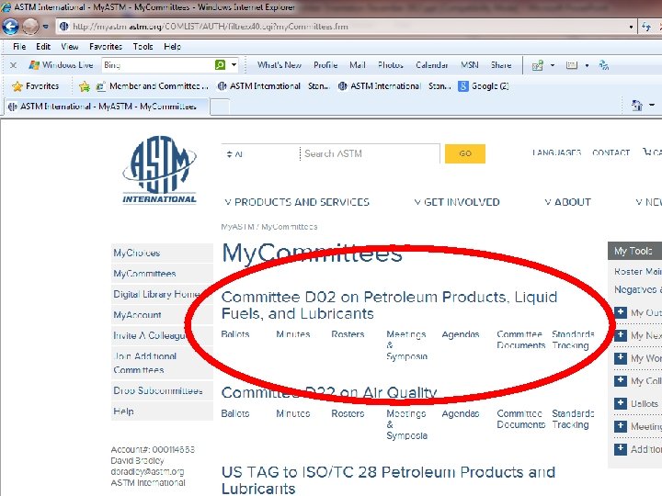Expand the Bing search options dropdown
662x496 pixels.
coord(234,65)
